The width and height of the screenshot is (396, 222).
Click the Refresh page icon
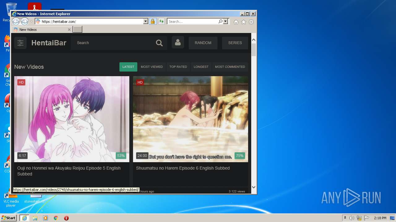point(161,22)
